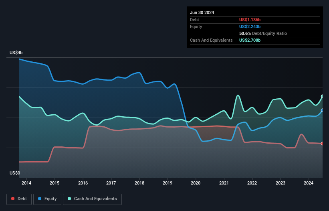Click the 2019 x-axis label

click(x=168, y=183)
